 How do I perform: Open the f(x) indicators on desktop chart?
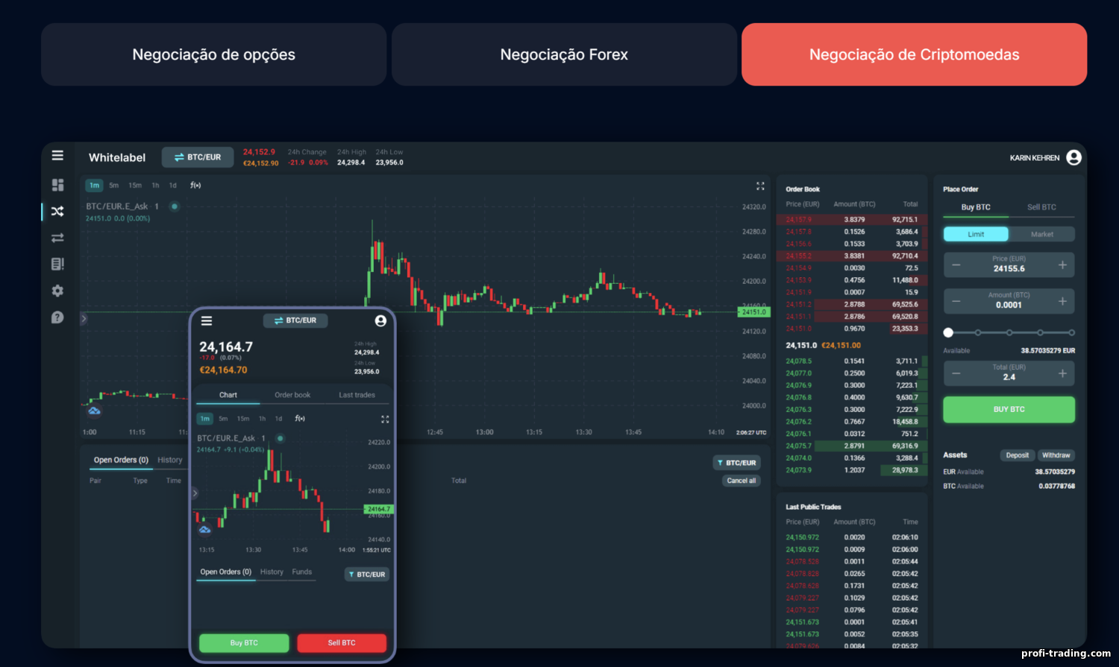click(195, 186)
